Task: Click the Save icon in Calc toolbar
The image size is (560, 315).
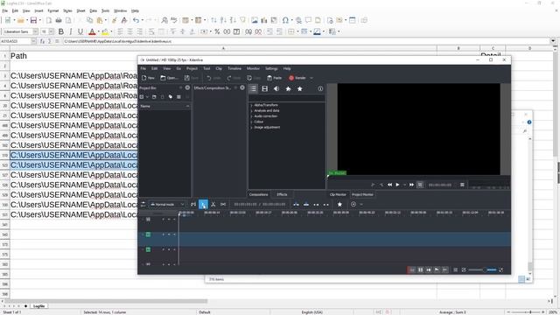Action: click(x=33, y=20)
